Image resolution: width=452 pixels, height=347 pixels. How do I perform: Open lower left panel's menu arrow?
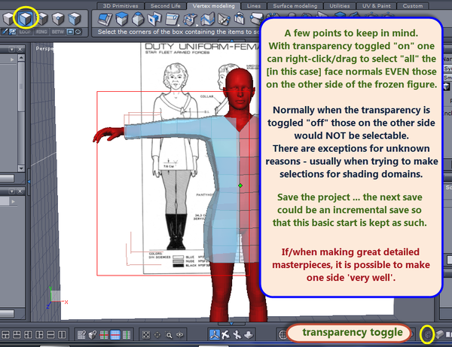click(x=11, y=191)
